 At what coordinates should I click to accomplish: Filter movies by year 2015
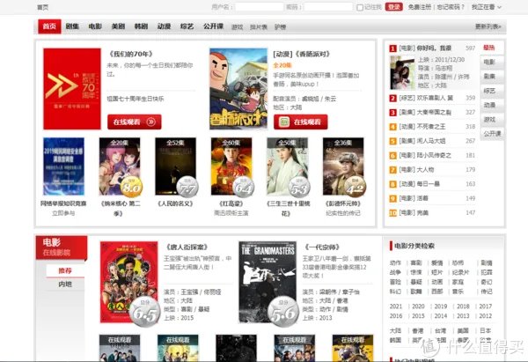pos(418,316)
